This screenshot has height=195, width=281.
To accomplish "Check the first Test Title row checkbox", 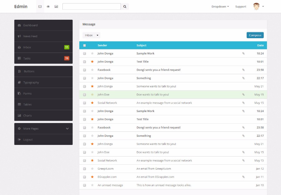I will tap(85, 62).
